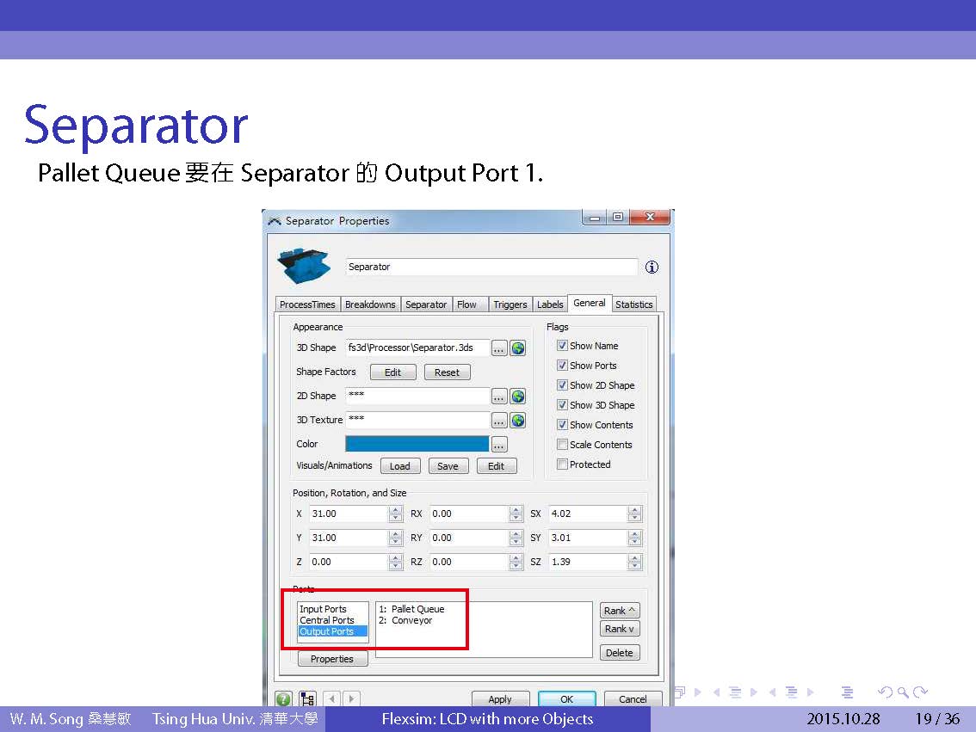Click the globe icon next to 3D Shape
976x732 pixels.
point(517,348)
